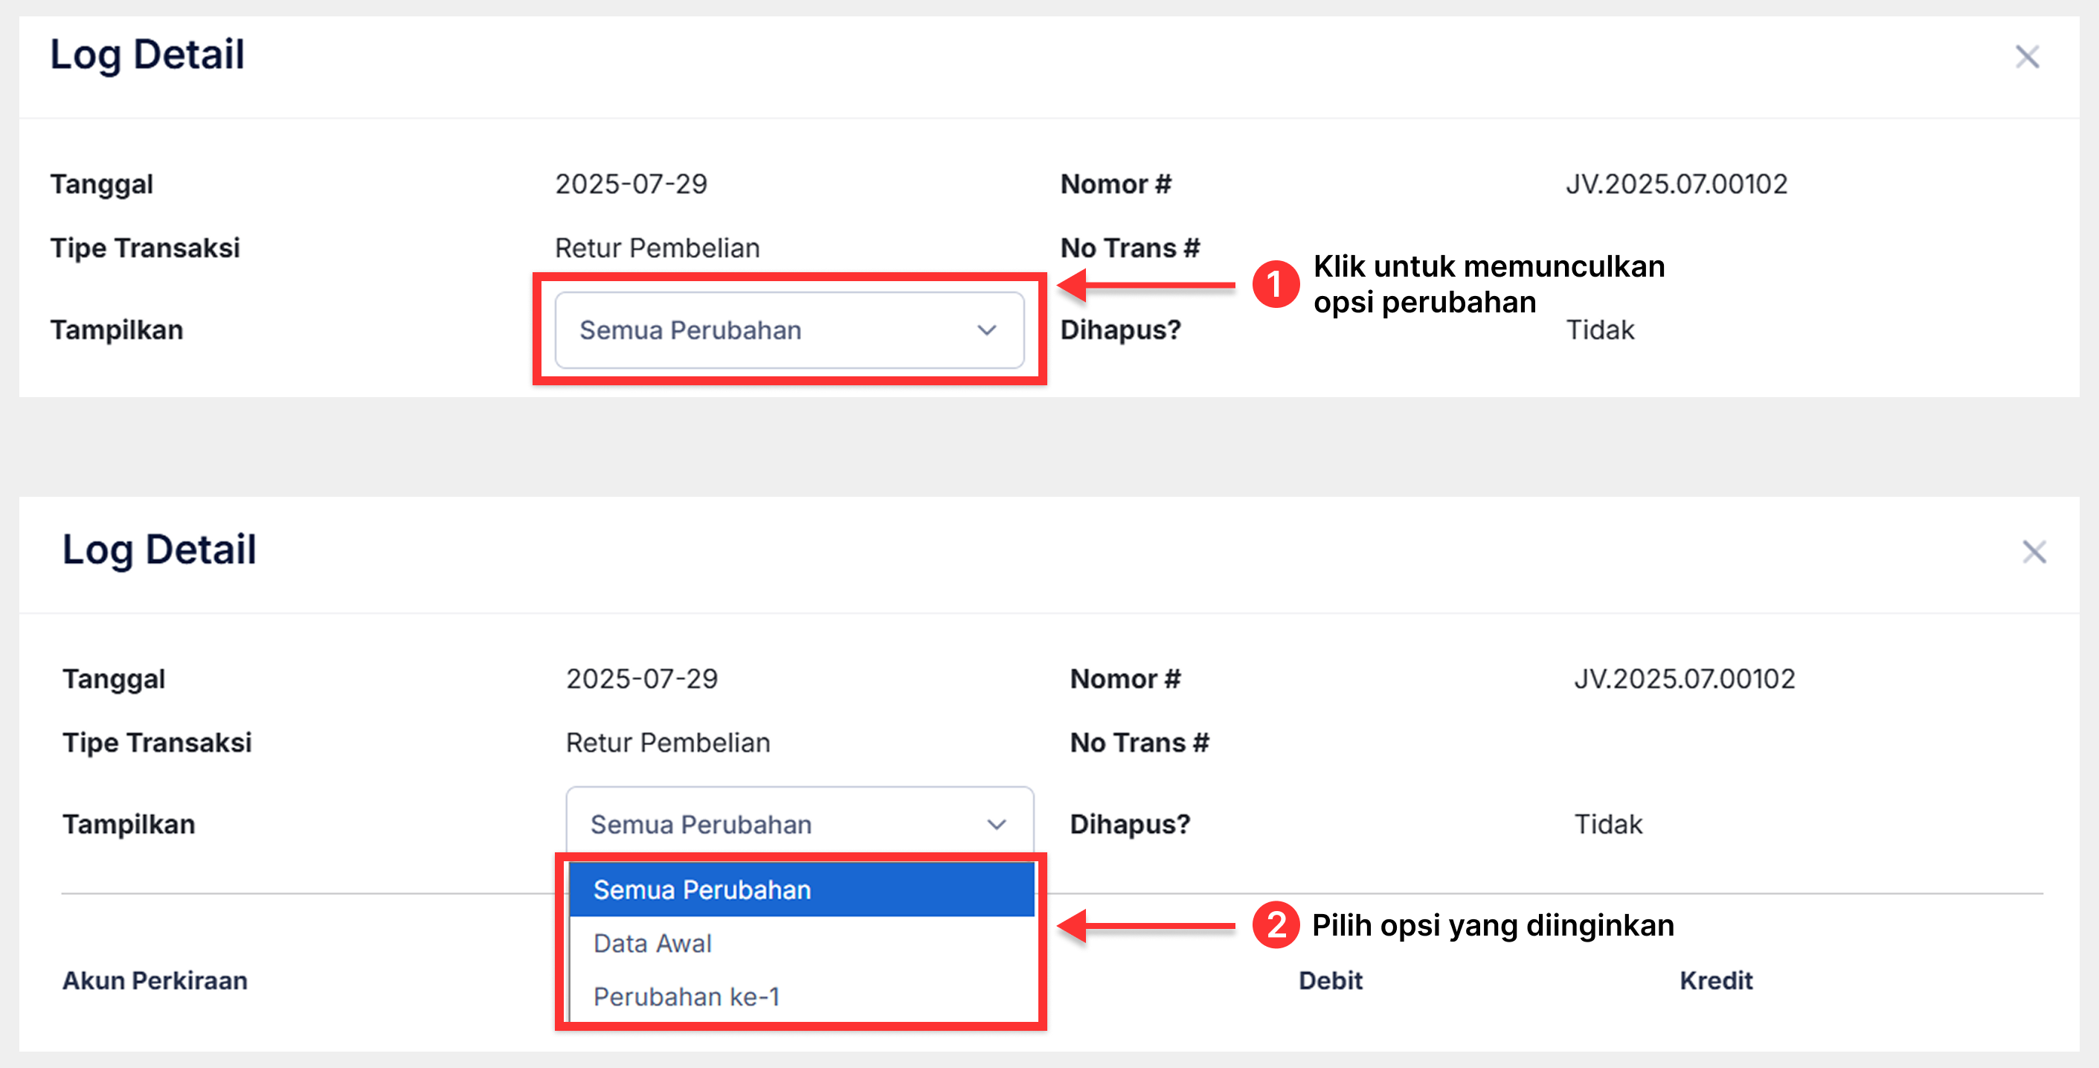The height and width of the screenshot is (1068, 2099).
Task: Click the Kredit column header
Action: tap(1715, 980)
